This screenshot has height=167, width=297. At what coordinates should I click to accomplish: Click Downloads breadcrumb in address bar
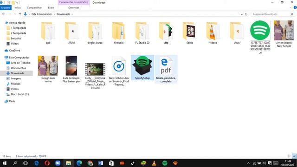(63, 14)
